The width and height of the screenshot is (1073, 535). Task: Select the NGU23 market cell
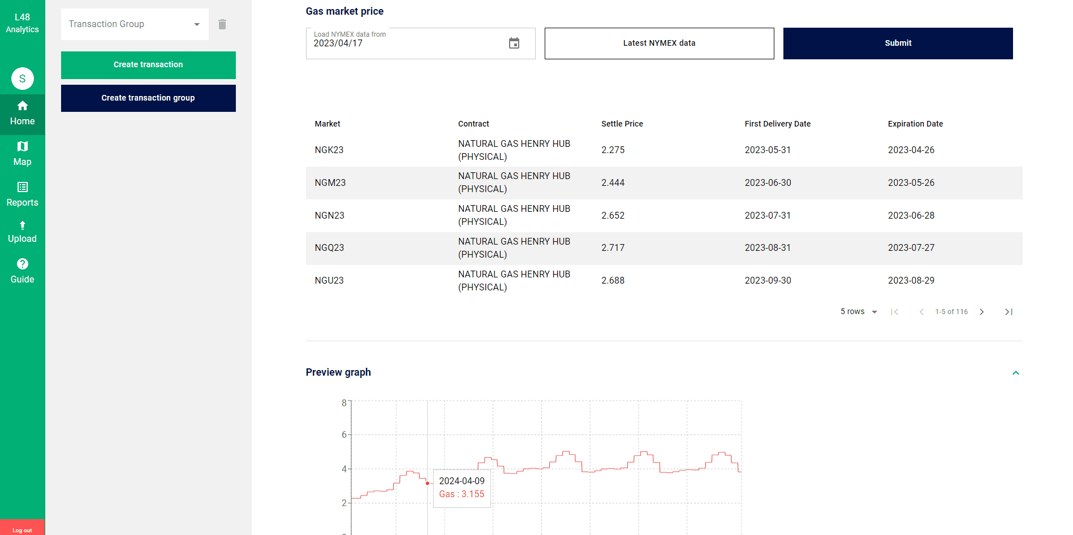tap(329, 281)
